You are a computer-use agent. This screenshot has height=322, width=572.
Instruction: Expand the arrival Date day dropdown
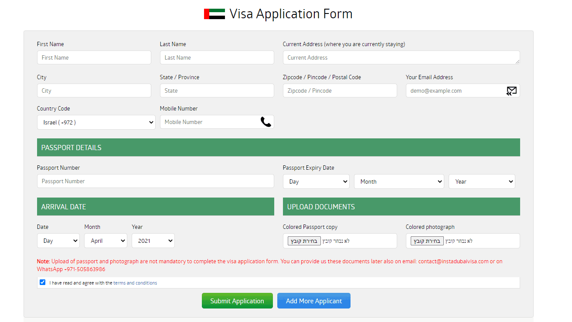point(58,241)
